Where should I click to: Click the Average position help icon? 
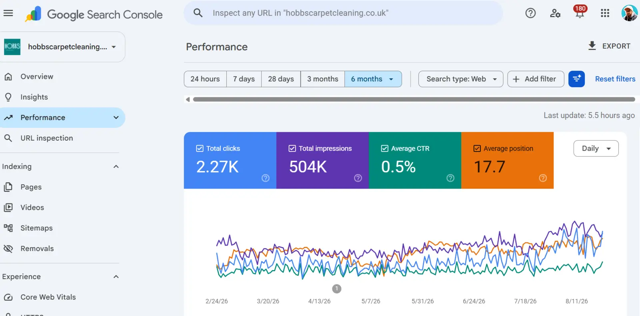pos(543,178)
